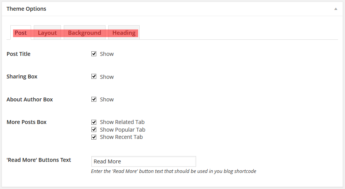Click the 'Show Recent Tab' label text
Image resolution: width=345 pixels, height=189 pixels.
coord(121,137)
